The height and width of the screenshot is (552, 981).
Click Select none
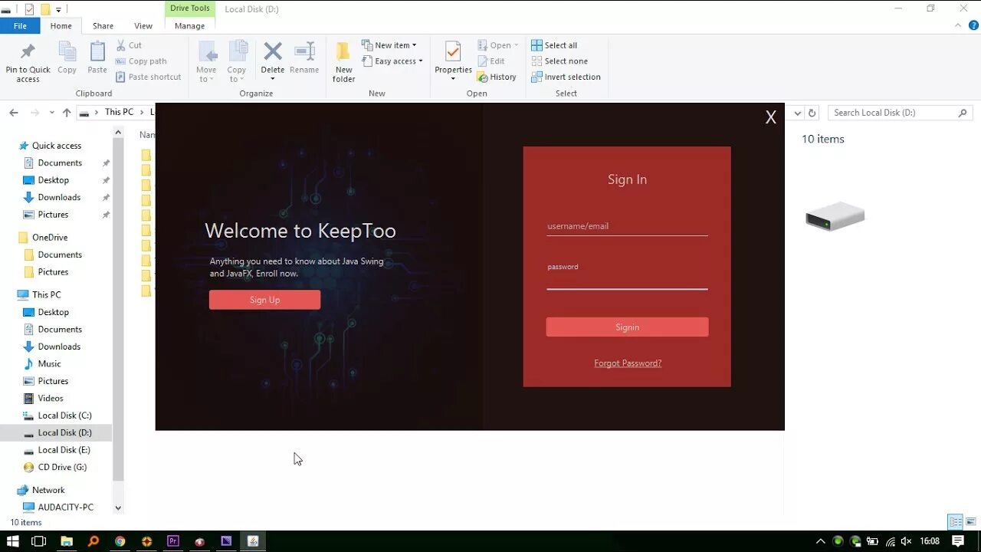[559, 61]
